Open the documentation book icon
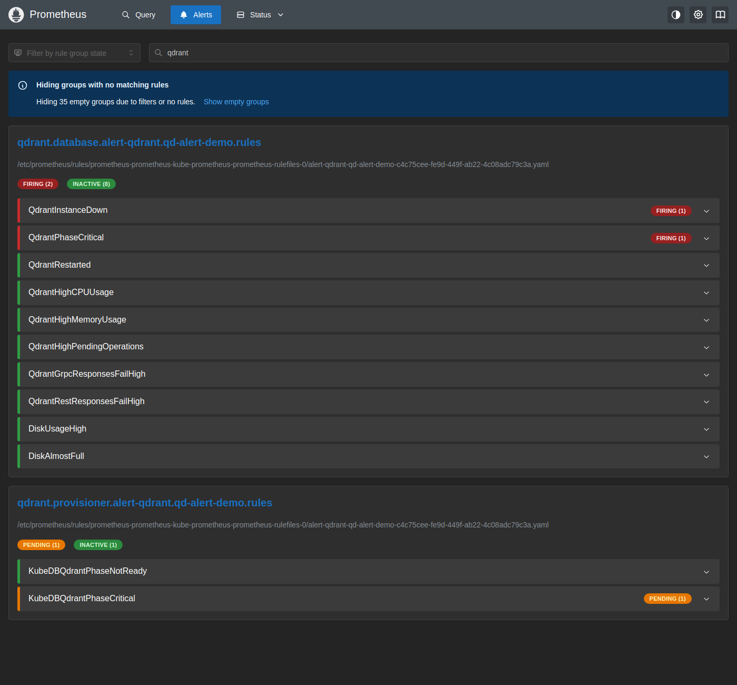The width and height of the screenshot is (737, 685). (x=720, y=15)
